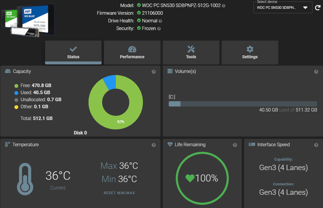Click the Capacity drive icon
This screenshot has width=323, height=208.
click(8, 71)
